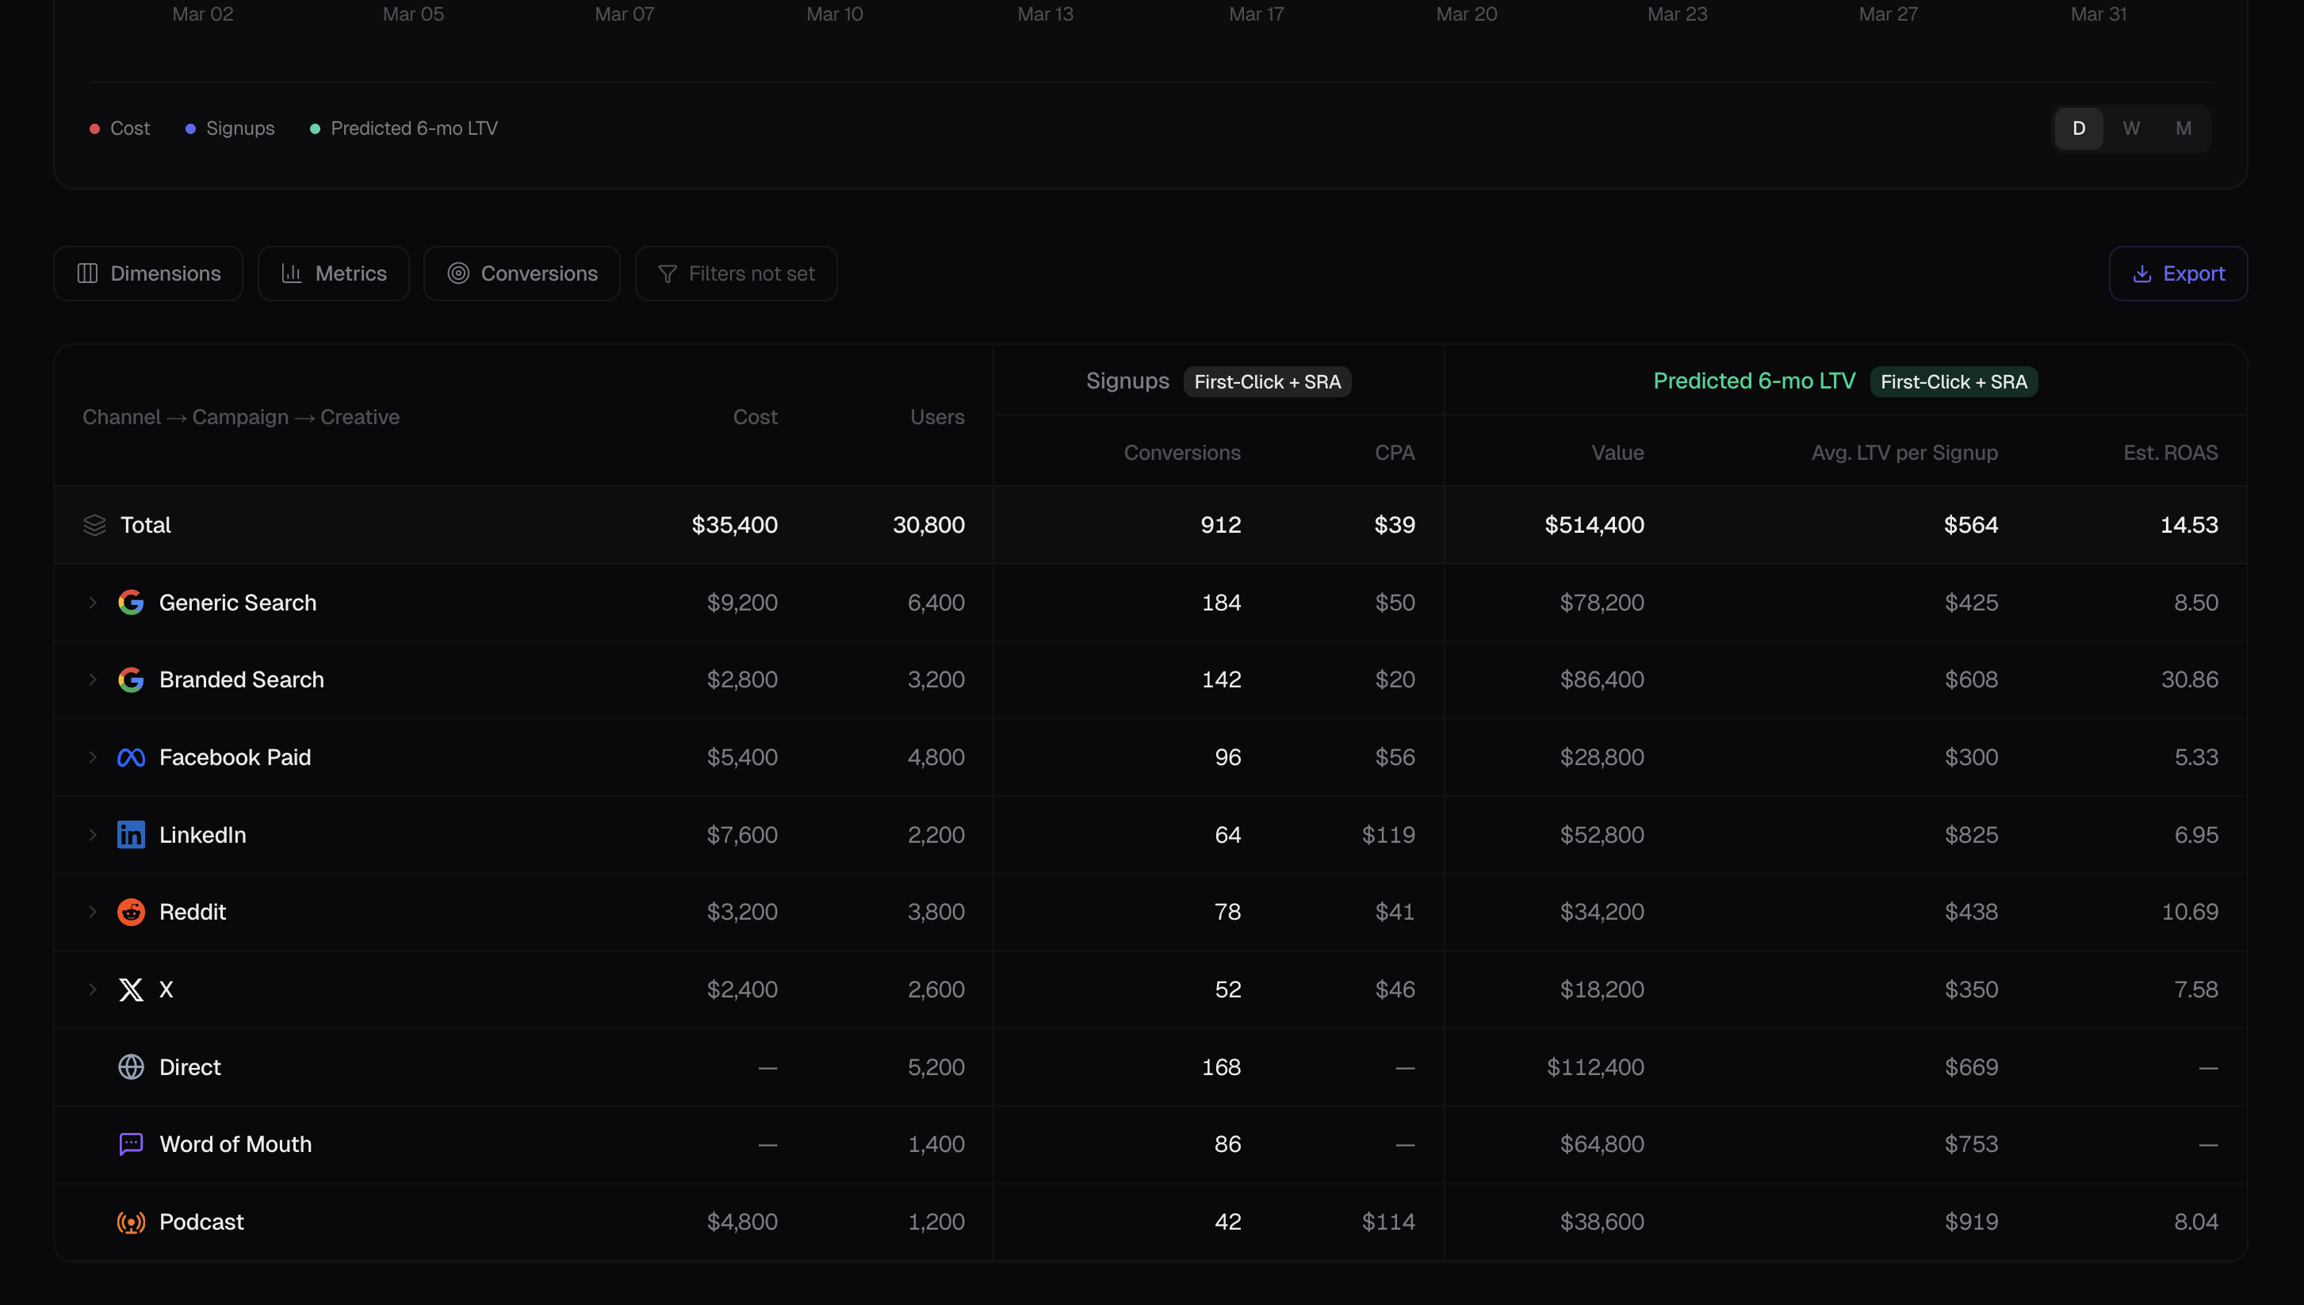
Task: Open the Conversions settings
Action: click(x=522, y=274)
